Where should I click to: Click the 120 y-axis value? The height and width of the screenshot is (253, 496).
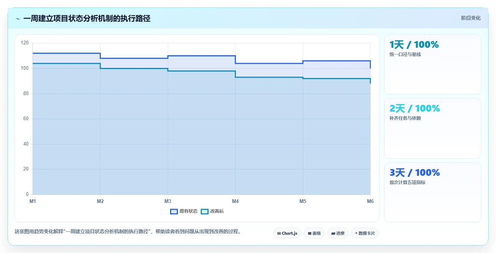click(x=25, y=43)
